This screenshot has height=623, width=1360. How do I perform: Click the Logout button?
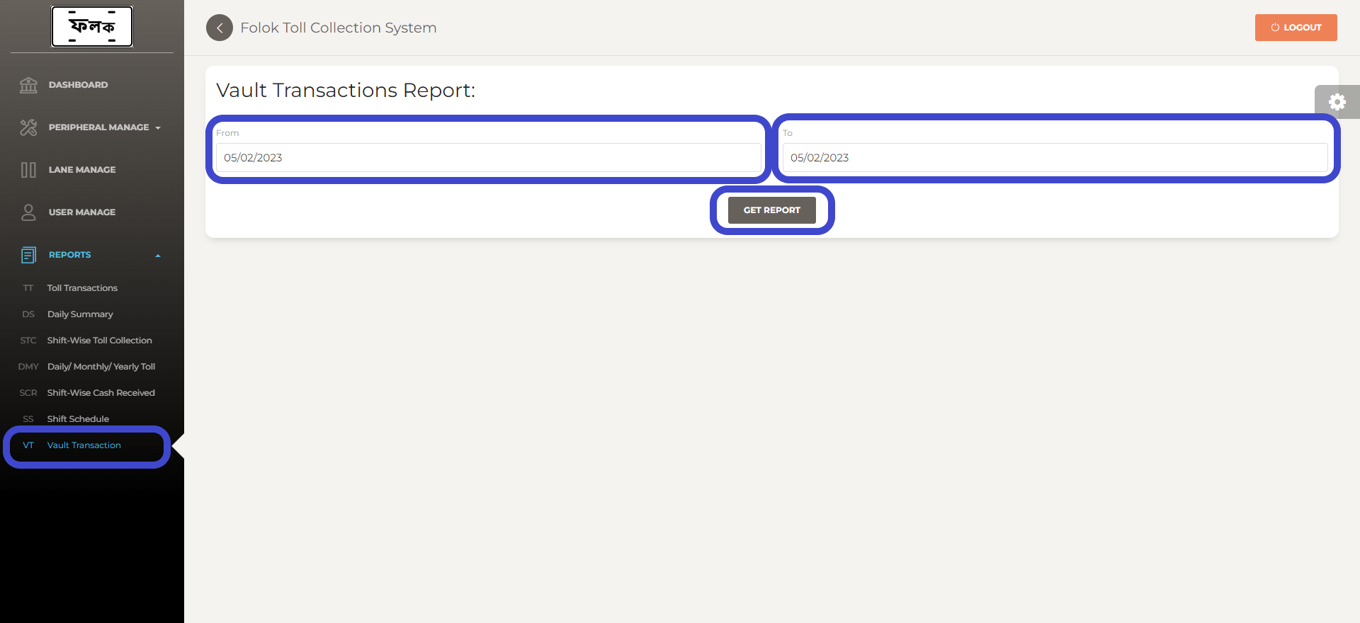pos(1296,28)
